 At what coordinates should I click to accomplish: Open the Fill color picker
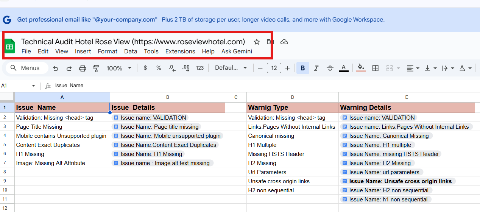coord(361,68)
